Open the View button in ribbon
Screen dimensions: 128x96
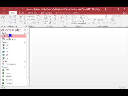click(x=3, y=20)
